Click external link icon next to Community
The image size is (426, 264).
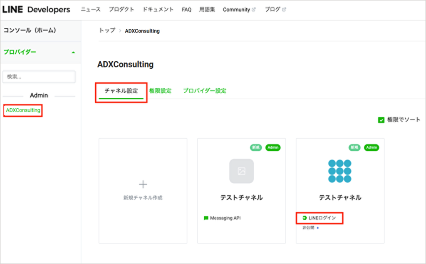(253, 10)
